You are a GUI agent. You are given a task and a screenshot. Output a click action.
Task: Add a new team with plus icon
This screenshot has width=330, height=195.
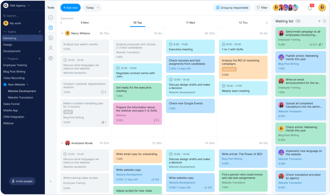[40, 32]
